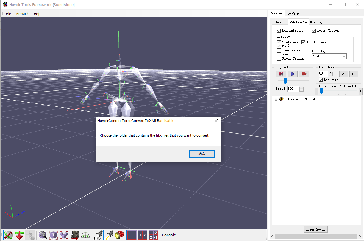The width and height of the screenshot is (364, 241).
Task: Click the BBskeletonXML.HKX gear icon
Action: click(x=282, y=99)
